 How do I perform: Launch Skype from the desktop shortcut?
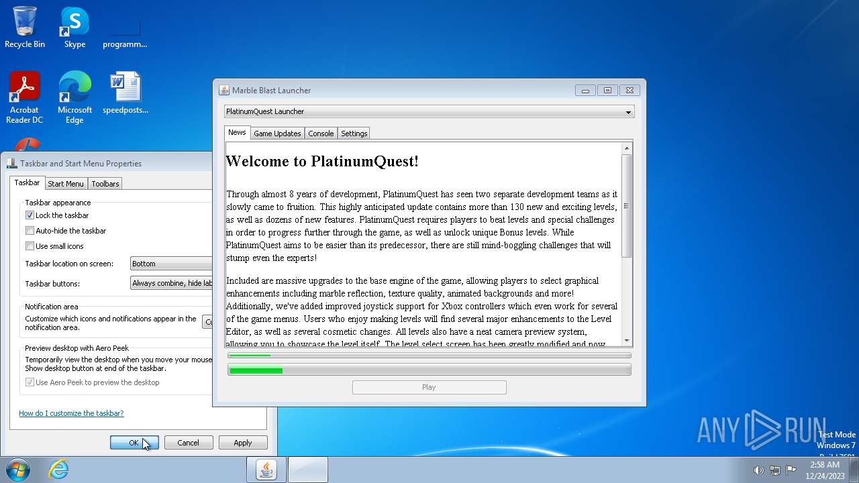[74, 28]
